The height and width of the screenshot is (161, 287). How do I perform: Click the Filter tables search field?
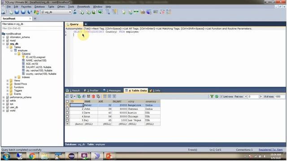[x=32, y=28]
